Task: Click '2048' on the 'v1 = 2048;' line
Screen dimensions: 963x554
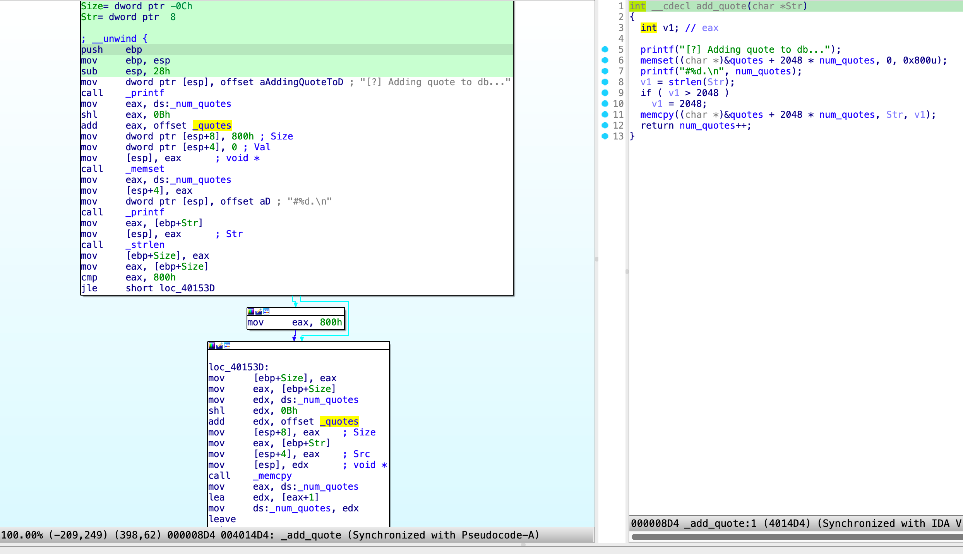Action: click(x=691, y=104)
